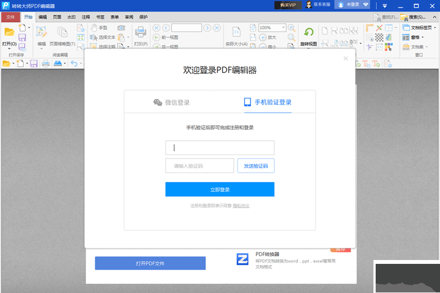Click the Find (查找) icon
The width and height of the screenshot is (440, 293).
[377, 18]
